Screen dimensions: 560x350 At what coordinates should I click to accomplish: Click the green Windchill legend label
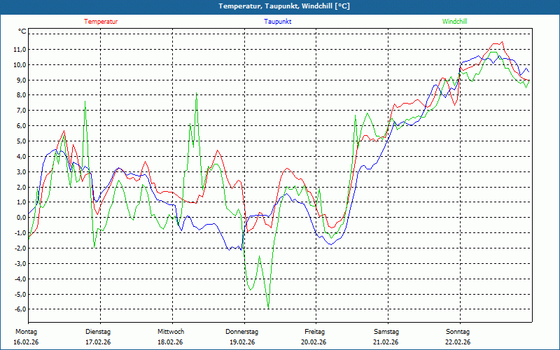pos(454,22)
